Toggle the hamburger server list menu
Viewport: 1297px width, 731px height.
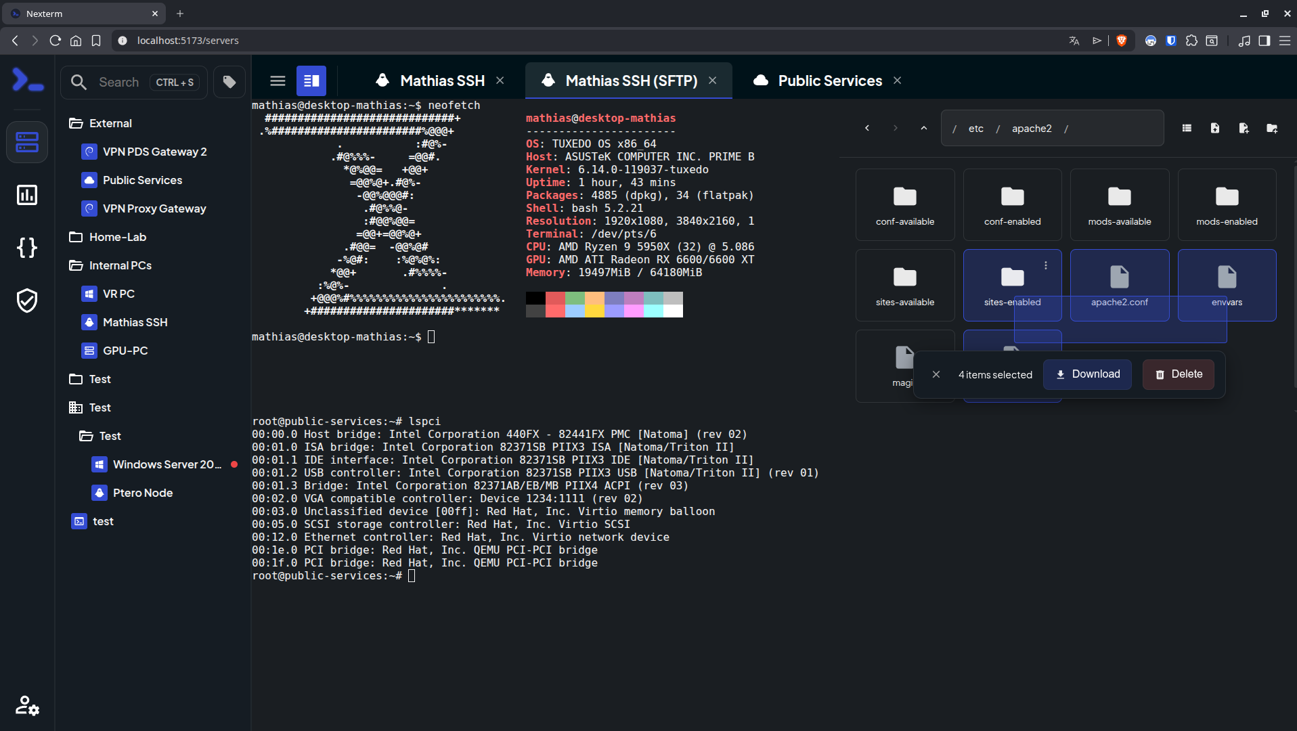point(278,81)
